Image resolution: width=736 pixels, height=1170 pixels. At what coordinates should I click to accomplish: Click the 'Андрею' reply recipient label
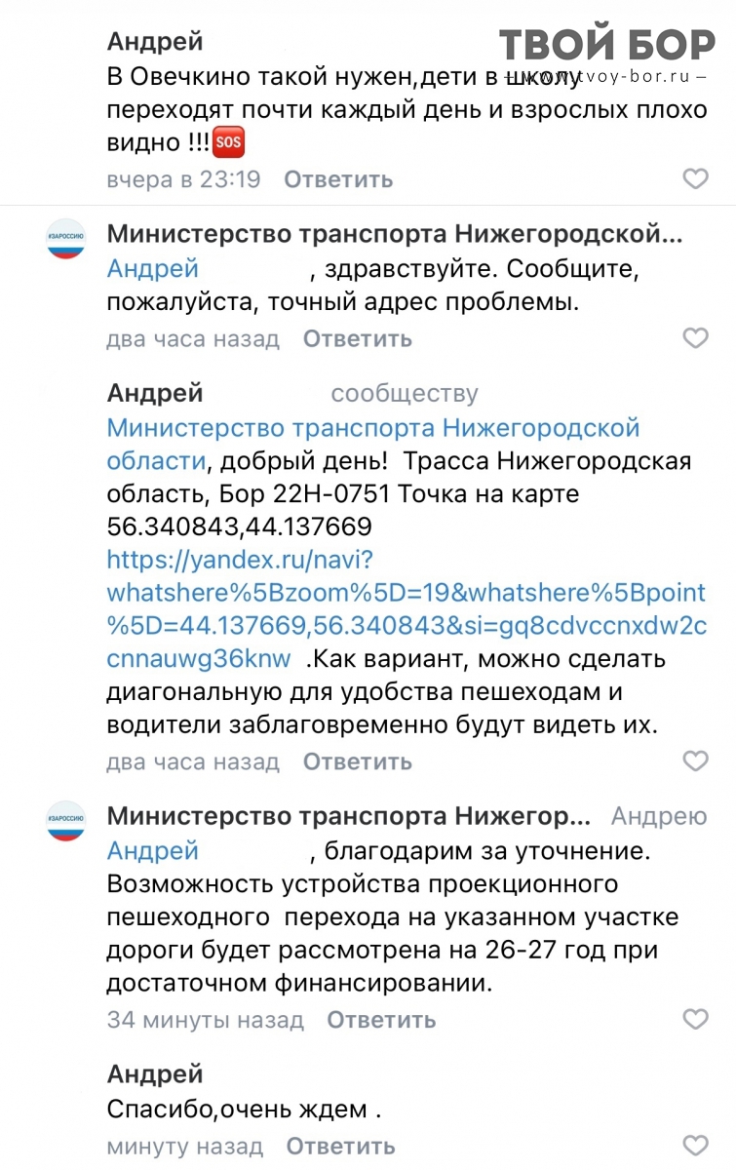[659, 817]
